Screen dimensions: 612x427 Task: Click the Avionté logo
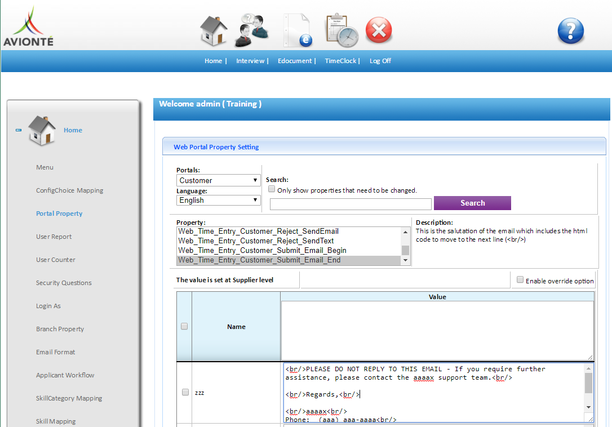28,27
